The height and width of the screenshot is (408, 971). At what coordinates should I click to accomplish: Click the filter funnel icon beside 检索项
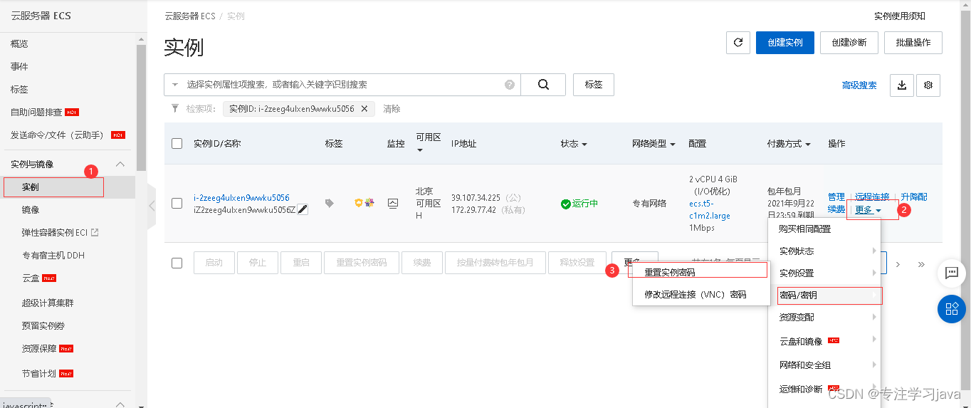pyautogui.click(x=175, y=109)
